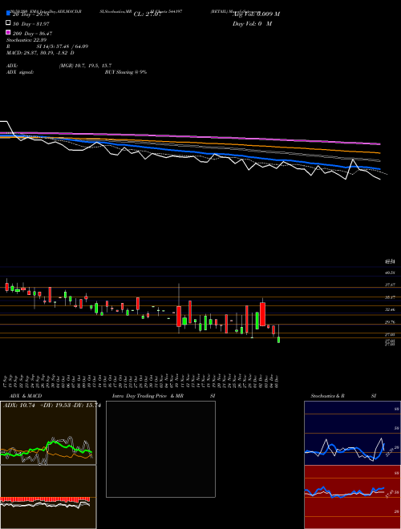Click the 'Stochastics & R' panel title
401x529 pixels.
(328, 396)
